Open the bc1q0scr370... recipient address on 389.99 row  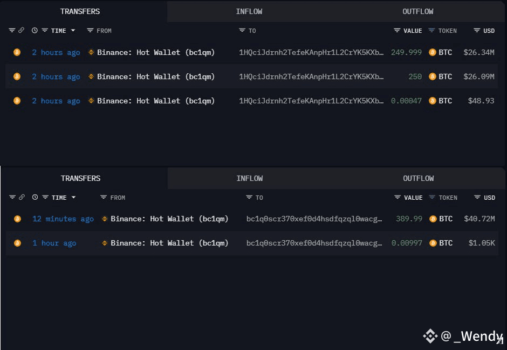click(314, 219)
